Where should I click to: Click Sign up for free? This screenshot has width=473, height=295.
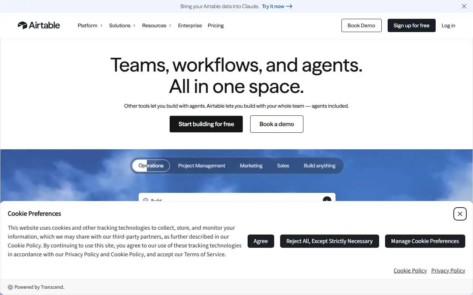tap(411, 25)
